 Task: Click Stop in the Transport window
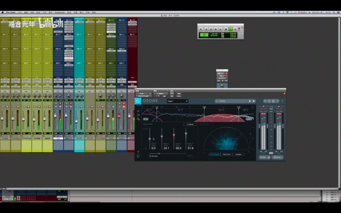pyautogui.click(x=226, y=29)
